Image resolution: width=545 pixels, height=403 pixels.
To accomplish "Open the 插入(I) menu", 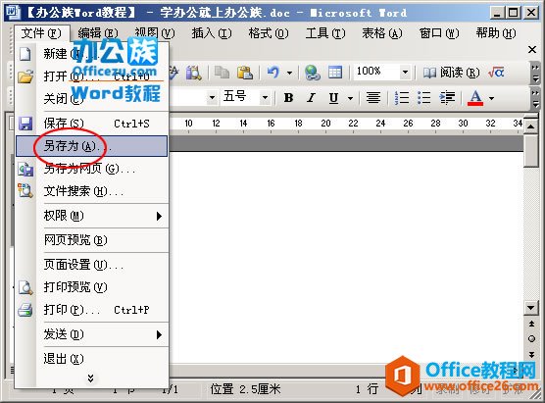I will coord(212,33).
